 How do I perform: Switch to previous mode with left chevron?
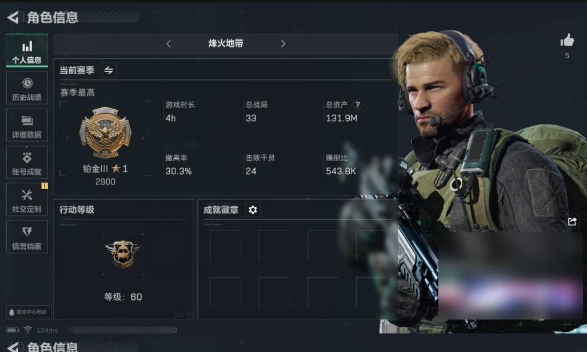tap(169, 44)
